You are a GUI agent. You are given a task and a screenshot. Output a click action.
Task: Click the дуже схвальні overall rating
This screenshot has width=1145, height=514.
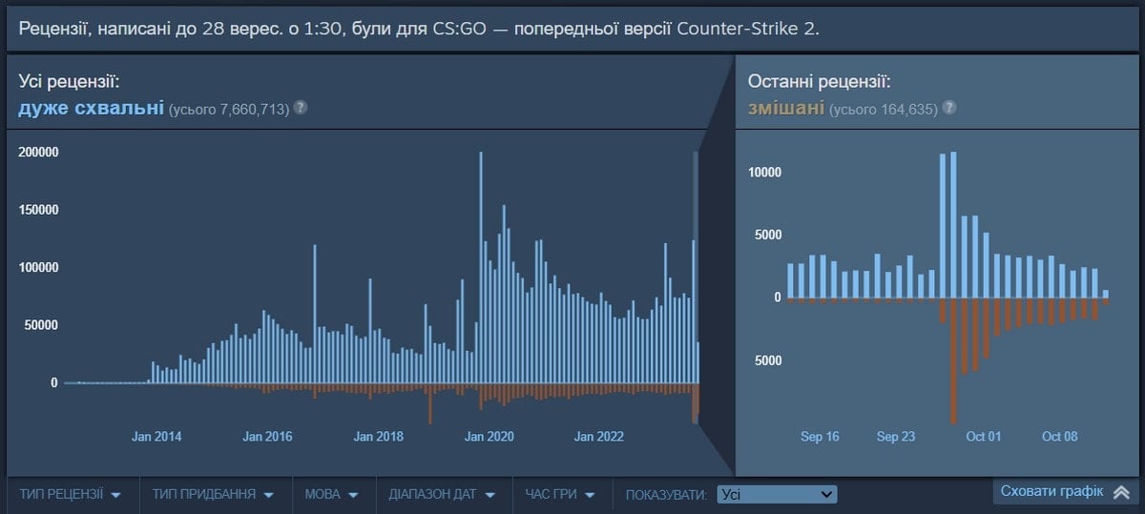tap(91, 108)
